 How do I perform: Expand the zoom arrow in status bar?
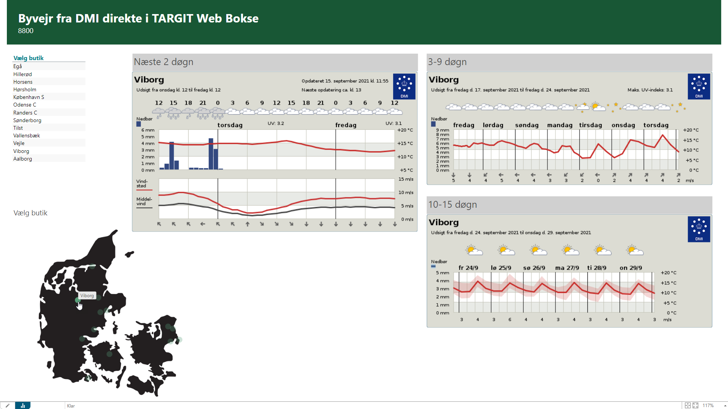click(x=725, y=406)
